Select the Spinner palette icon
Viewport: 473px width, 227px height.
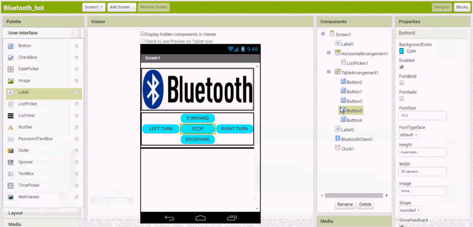tap(11, 162)
